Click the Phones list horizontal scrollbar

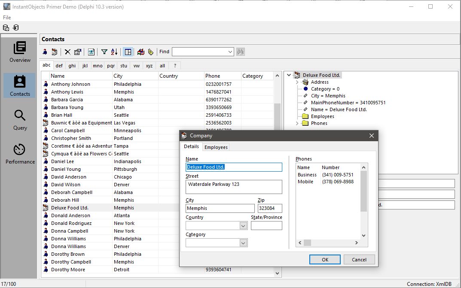[x=331, y=243]
